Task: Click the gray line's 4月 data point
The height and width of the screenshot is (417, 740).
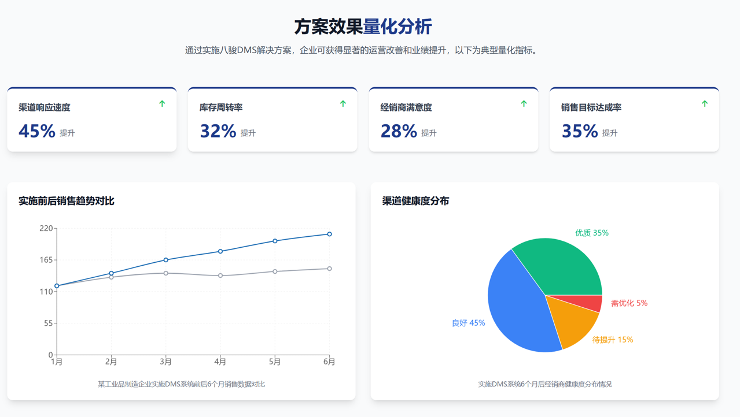Action: (x=220, y=275)
